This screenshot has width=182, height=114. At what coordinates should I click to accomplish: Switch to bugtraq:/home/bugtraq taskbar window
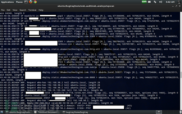[x=76, y=112]
